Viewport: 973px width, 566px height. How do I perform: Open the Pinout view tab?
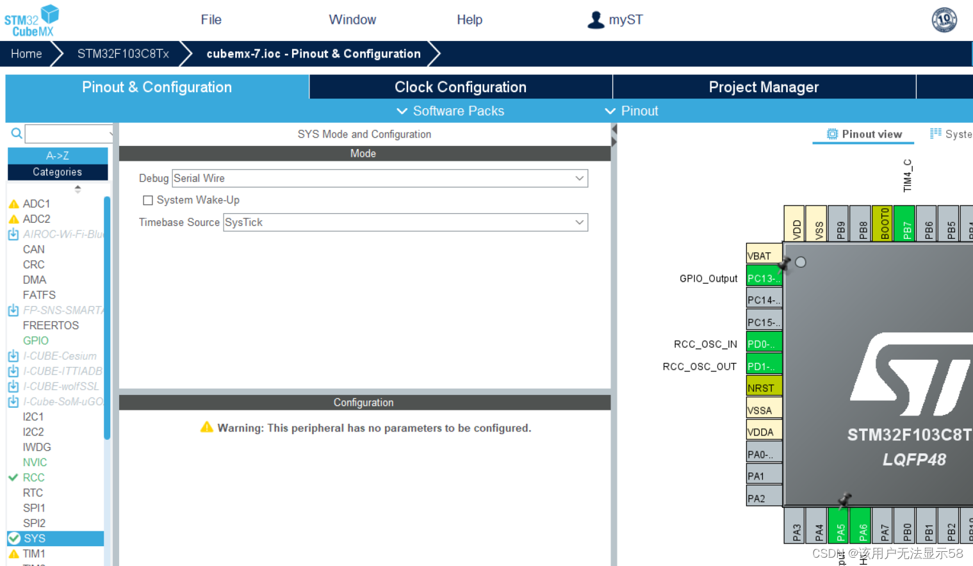coord(864,134)
